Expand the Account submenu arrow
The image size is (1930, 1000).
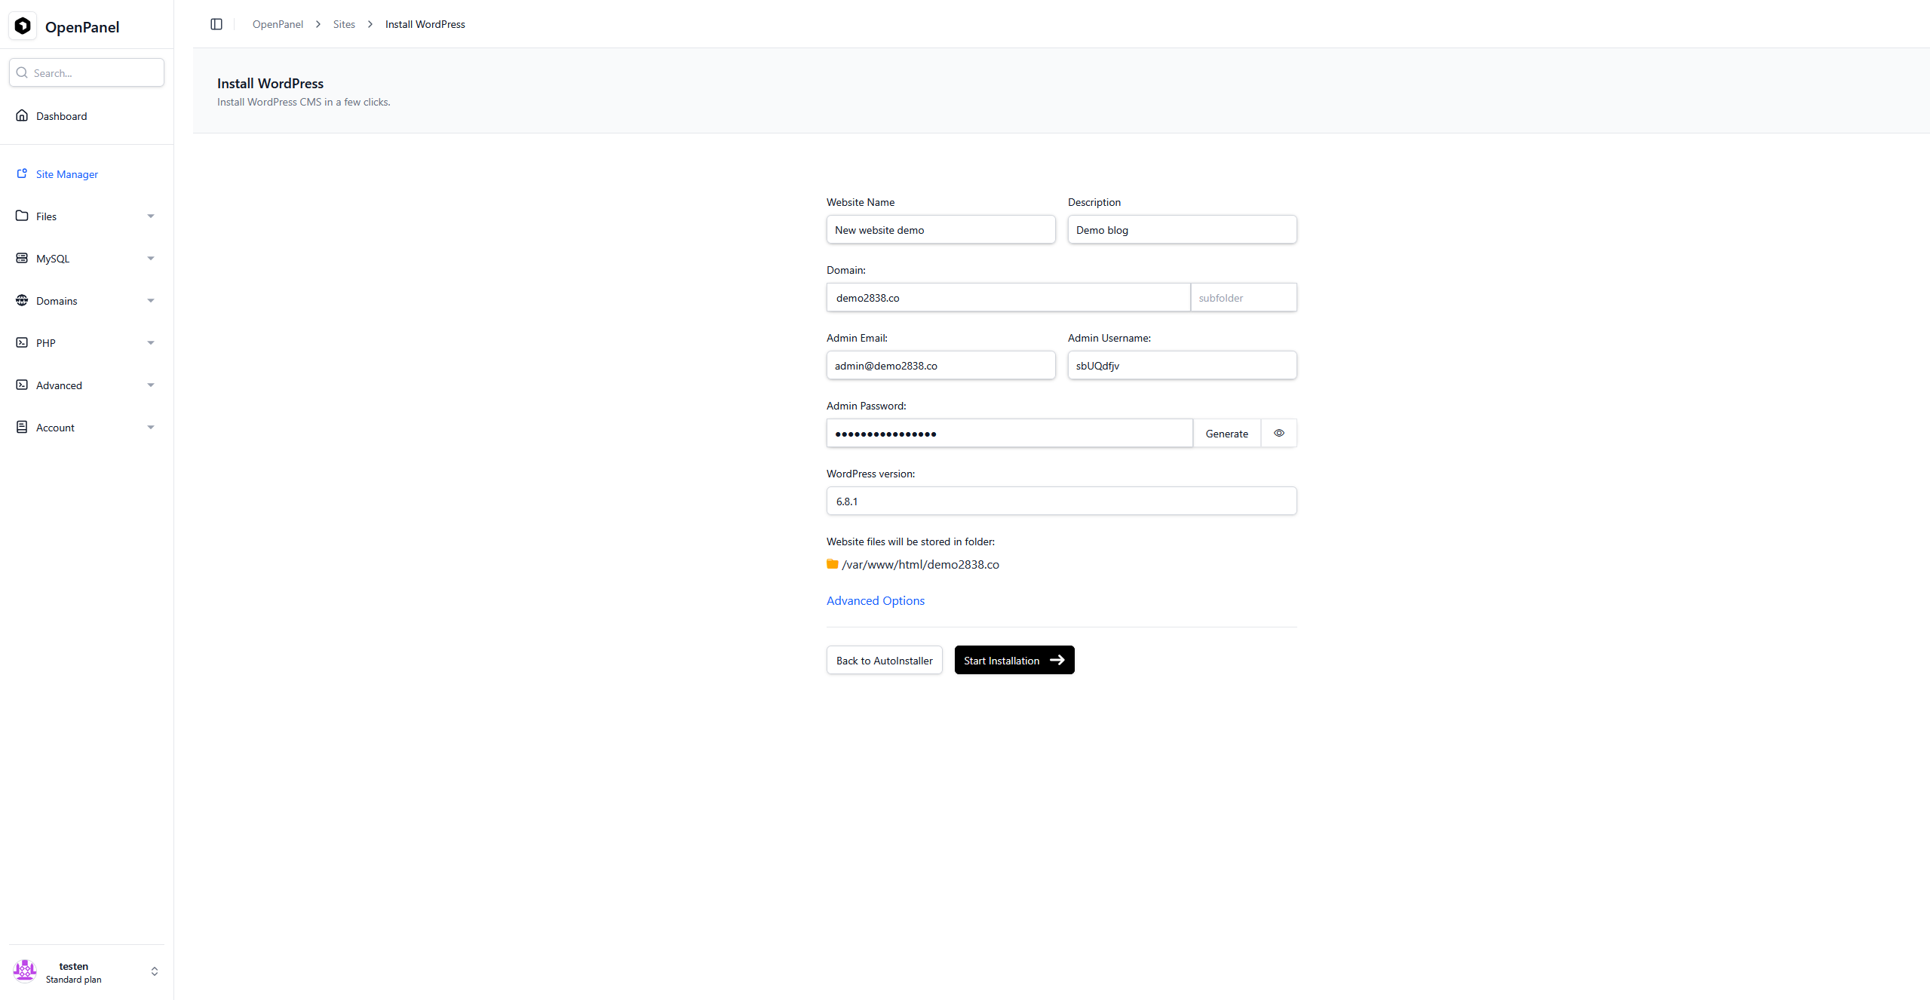point(151,428)
